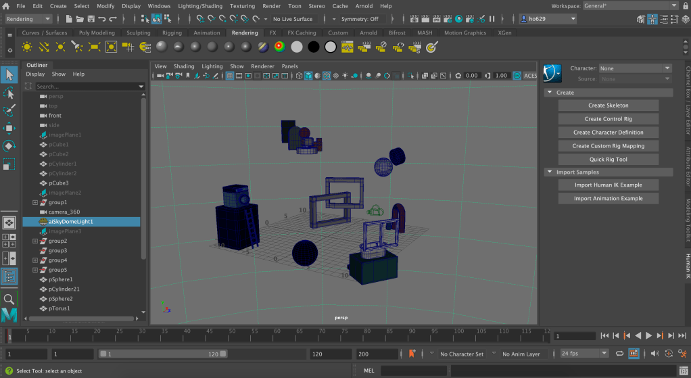Image resolution: width=691 pixels, height=378 pixels.
Task: Toggle cached playback in the range bar
Action: tap(634, 353)
